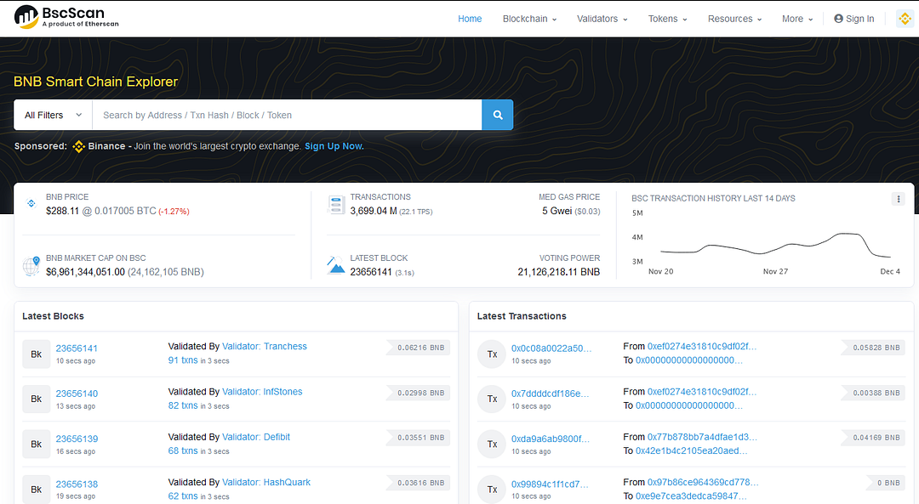919x504 pixels.
Task: Select the Home navigation item
Action: [469, 18]
